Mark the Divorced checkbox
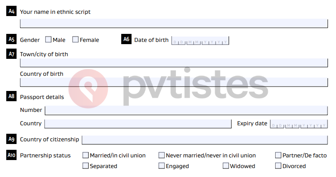 [278, 166]
